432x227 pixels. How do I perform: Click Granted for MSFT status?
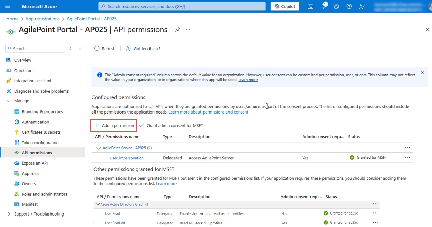[368, 158]
